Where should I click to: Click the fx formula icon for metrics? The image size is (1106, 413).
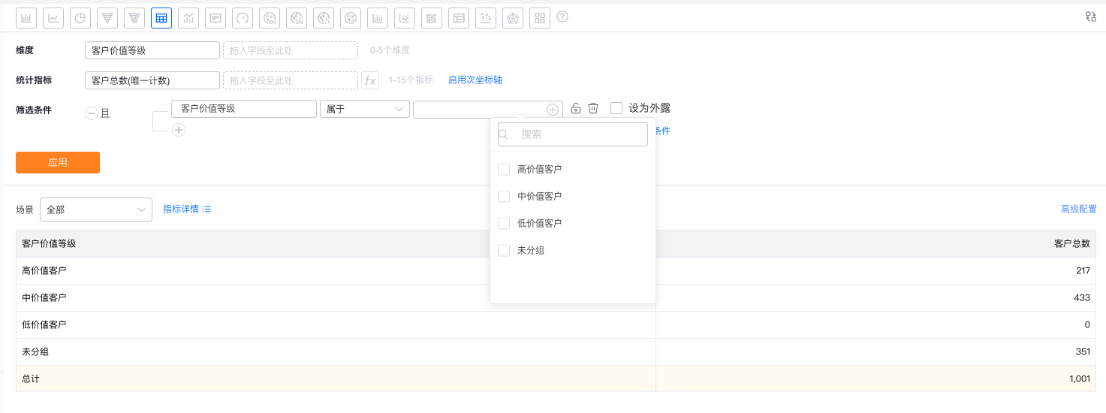370,80
